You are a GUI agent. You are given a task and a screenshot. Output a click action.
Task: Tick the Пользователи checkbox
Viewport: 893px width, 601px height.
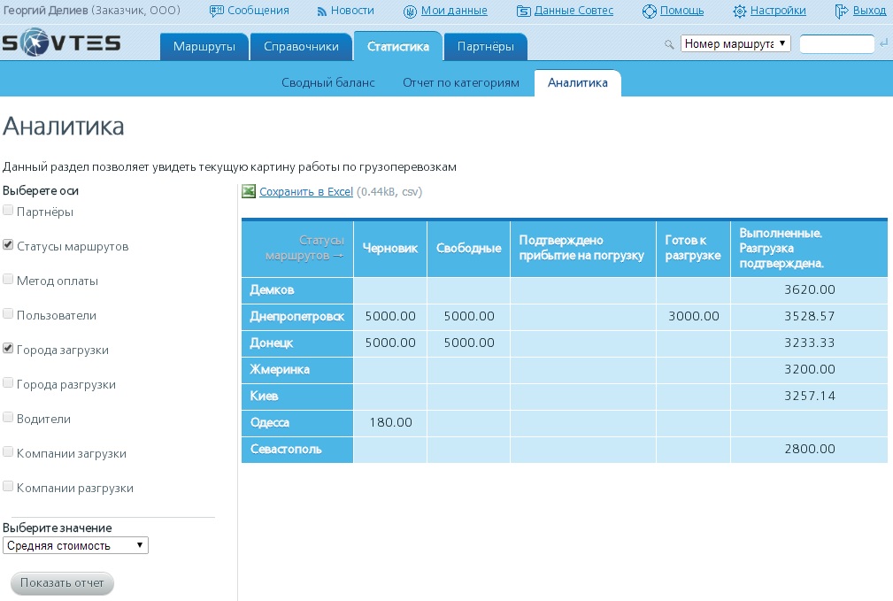coord(8,314)
